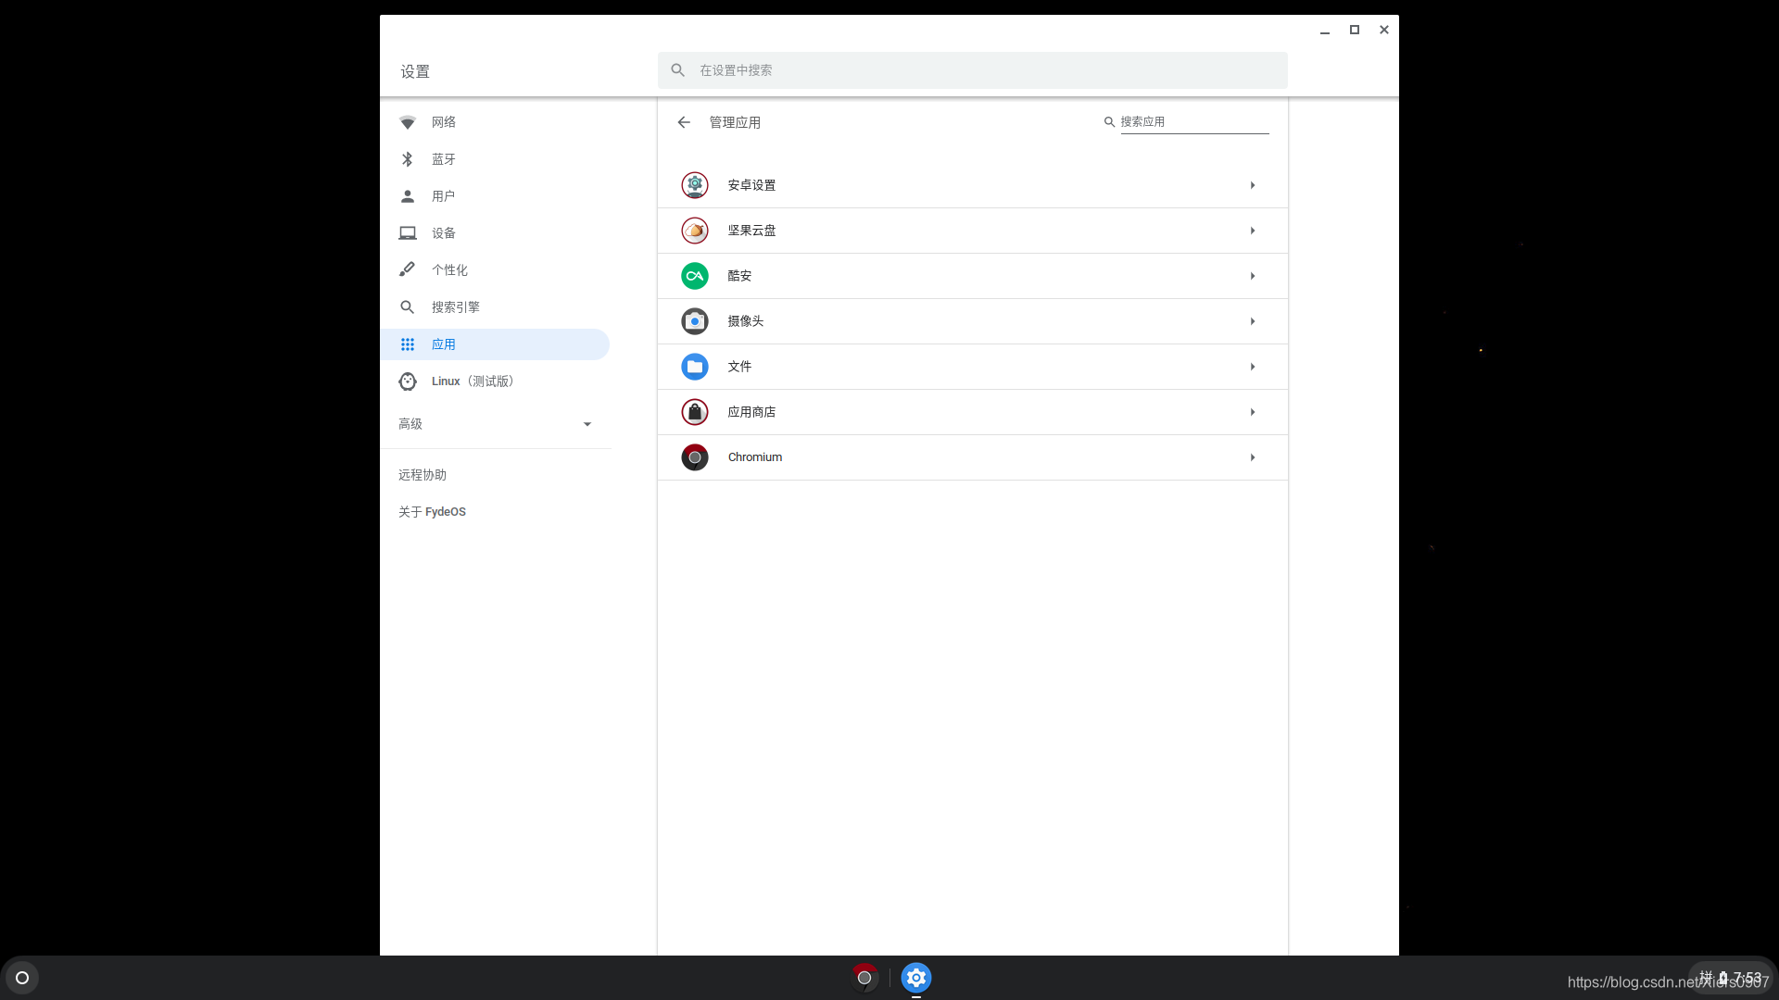Click the 应用商店 shopping bag icon
Image resolution: width=1779 pixels, height=1000 pixels.
pyautogui.click(x=694, y=412)
